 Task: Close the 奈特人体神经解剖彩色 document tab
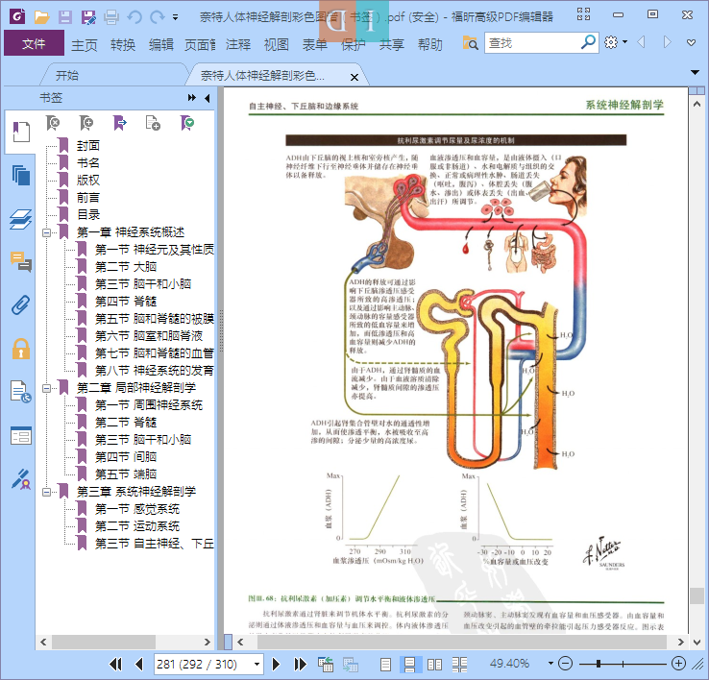[x=354, y=77]
